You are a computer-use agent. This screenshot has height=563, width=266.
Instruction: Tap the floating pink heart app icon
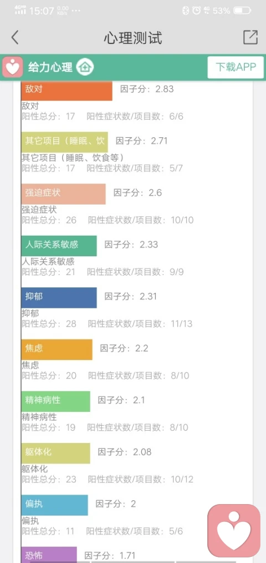(x=234, y=531)
